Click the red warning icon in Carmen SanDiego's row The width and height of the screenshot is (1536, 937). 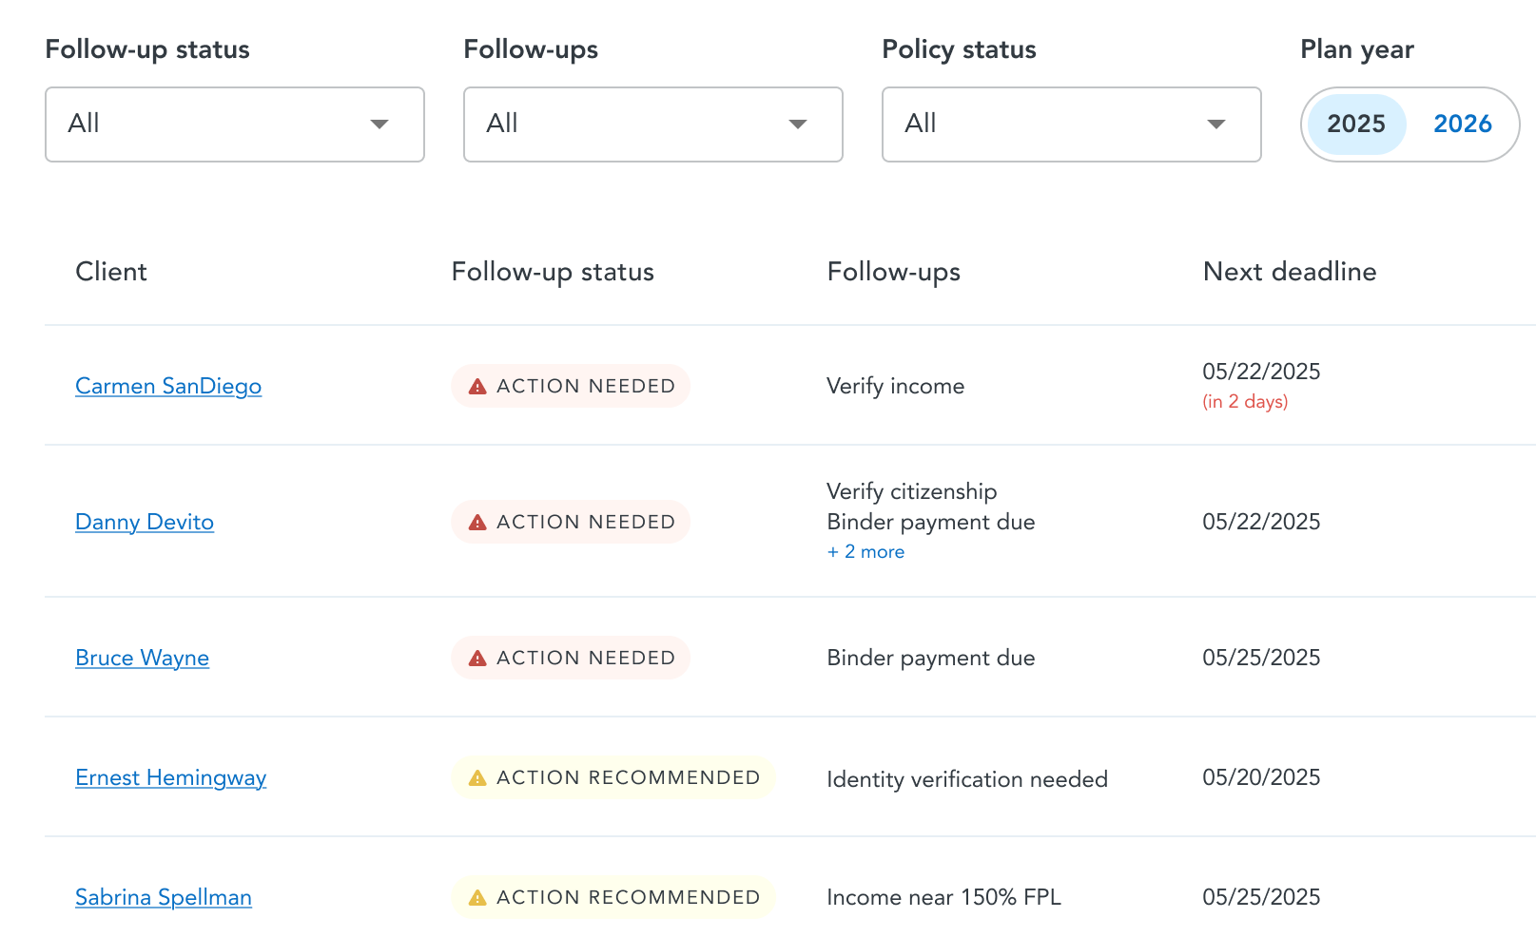477,387
